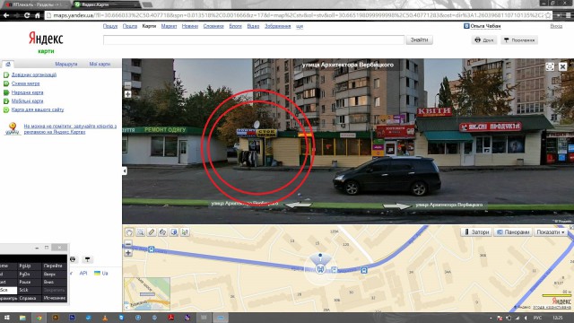Click the Вихід logout link
Screen dimensions: 574x323
pyautogui.click(x=556, y=26)
